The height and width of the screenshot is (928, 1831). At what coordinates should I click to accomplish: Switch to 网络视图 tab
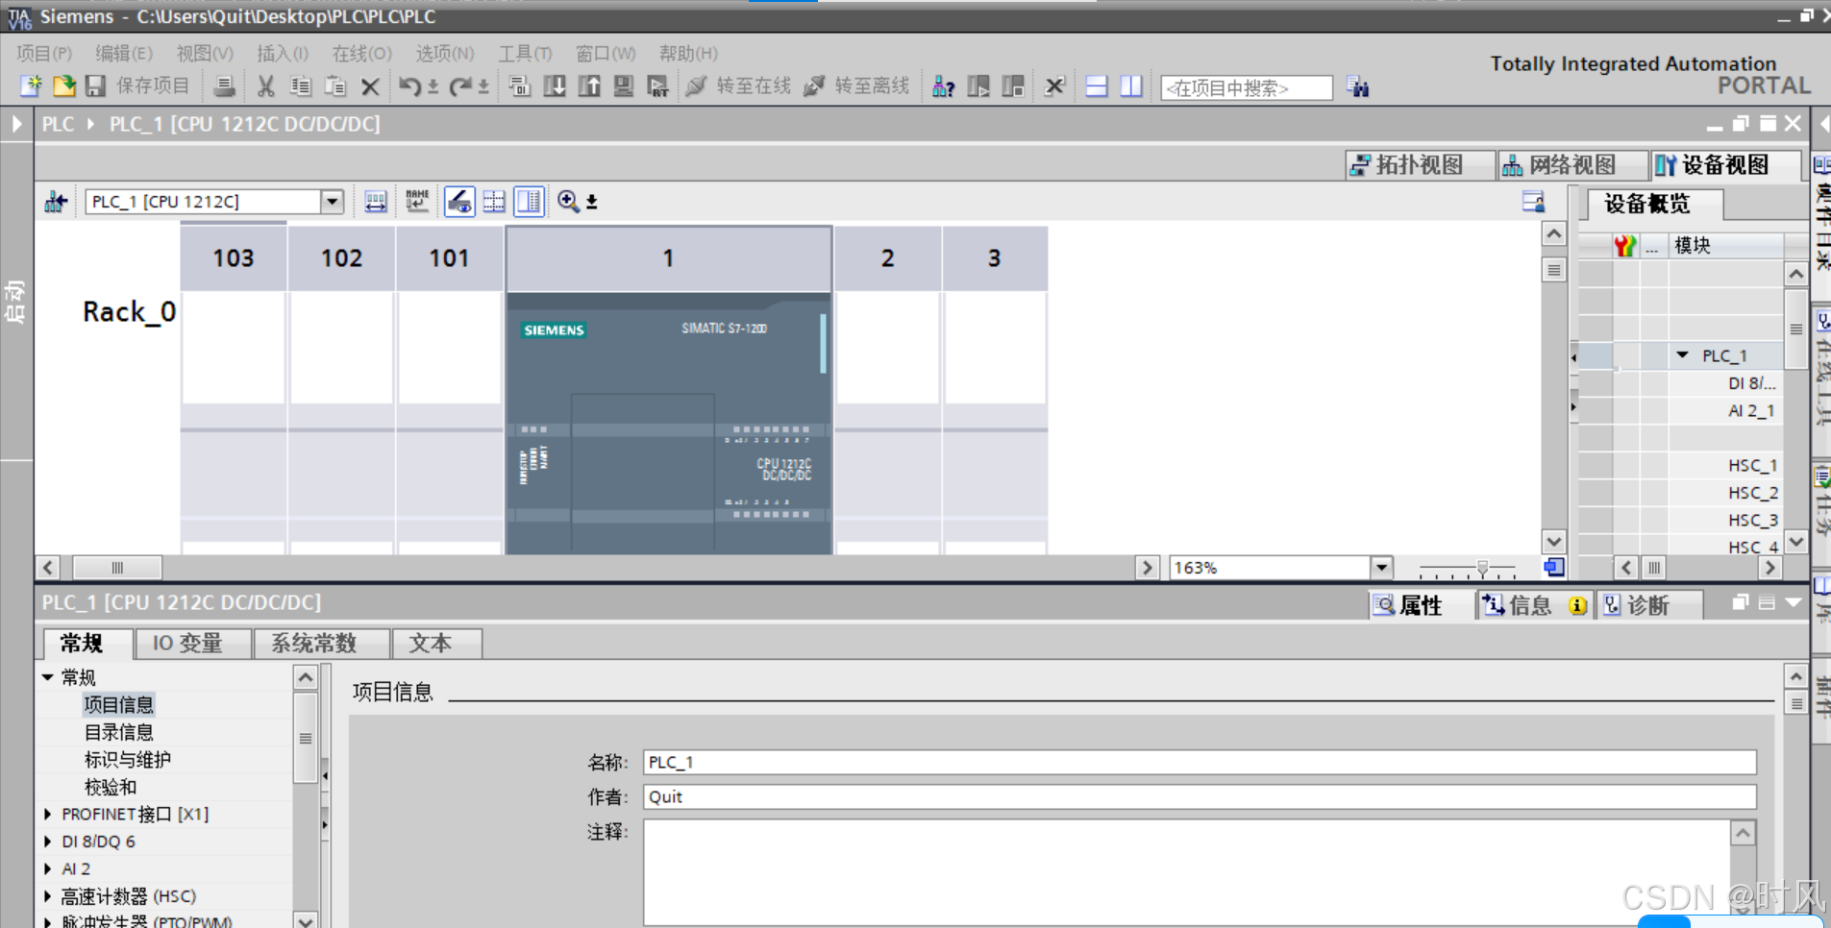tap(1571, 165)
